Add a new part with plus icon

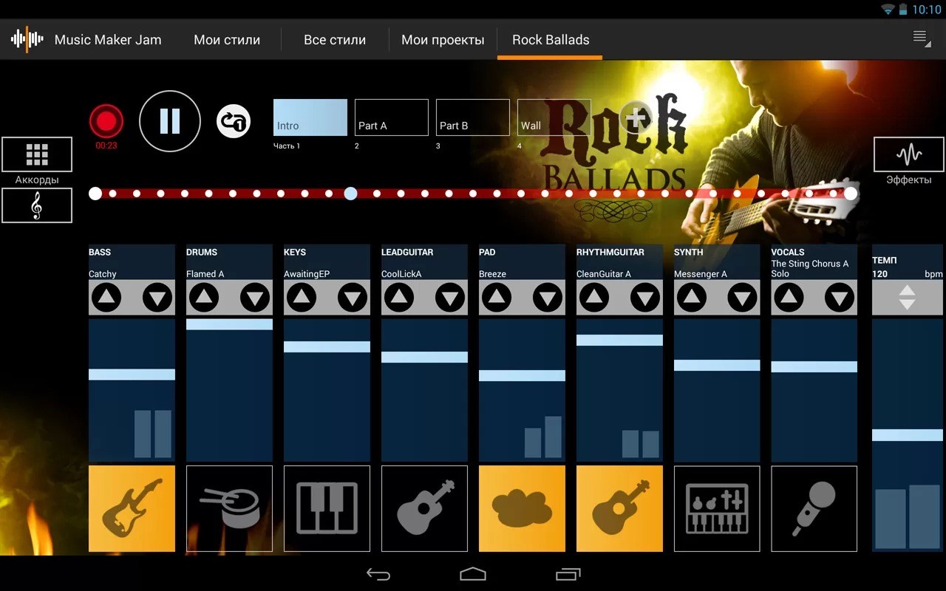coord(636,117)
